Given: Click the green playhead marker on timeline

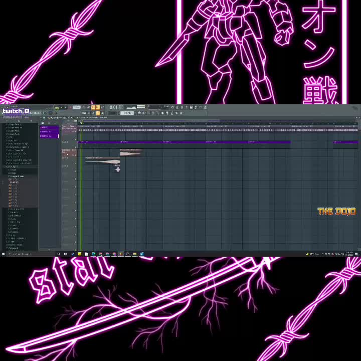Looking at the screenshot, I should click(x=81, y=123).
